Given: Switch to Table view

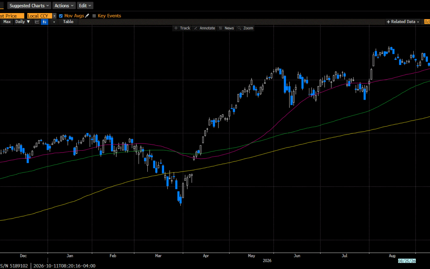Looking at the screenshot, I should click(68, 22).
